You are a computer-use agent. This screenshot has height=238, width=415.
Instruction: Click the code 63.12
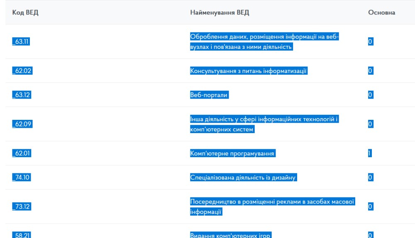[22, 95]
